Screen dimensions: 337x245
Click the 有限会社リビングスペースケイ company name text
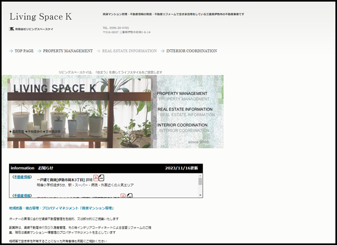(x=34, y=29)
